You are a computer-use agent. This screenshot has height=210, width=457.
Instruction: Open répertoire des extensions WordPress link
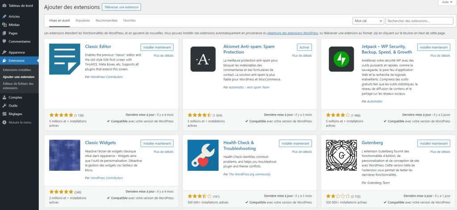click(292, 33)
